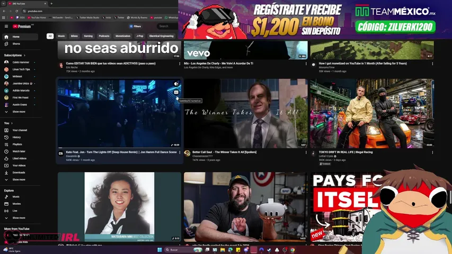Open Home in the sidebar

(x=20, y=37)
